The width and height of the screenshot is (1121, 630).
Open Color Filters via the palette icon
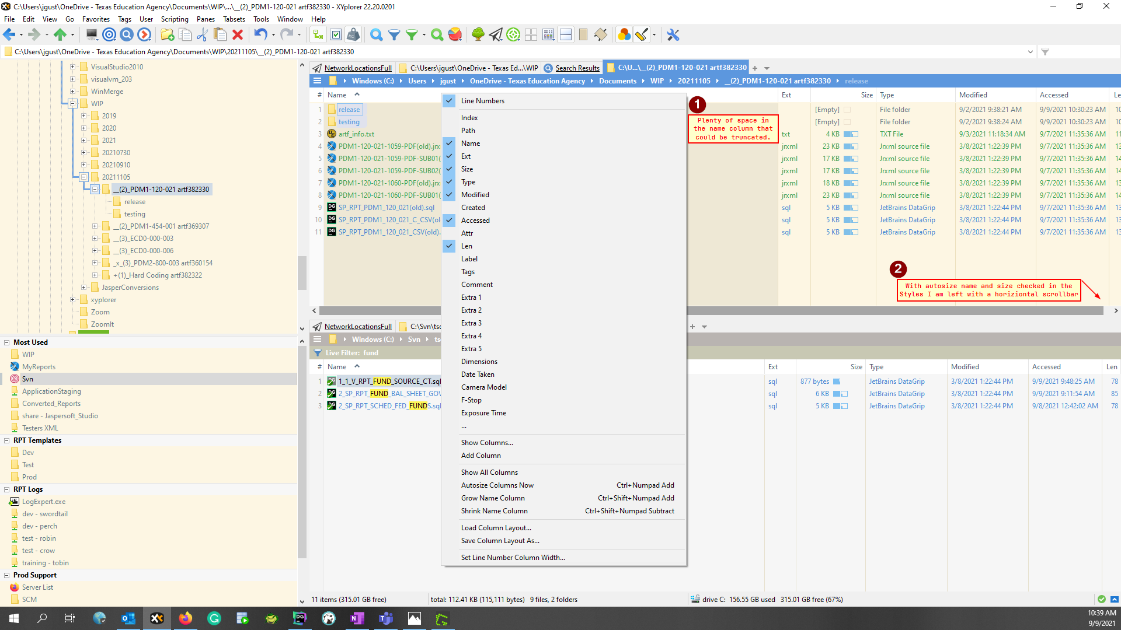[624, 34]
